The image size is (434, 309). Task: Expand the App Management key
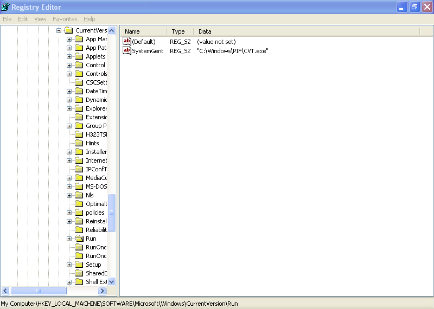69,39
